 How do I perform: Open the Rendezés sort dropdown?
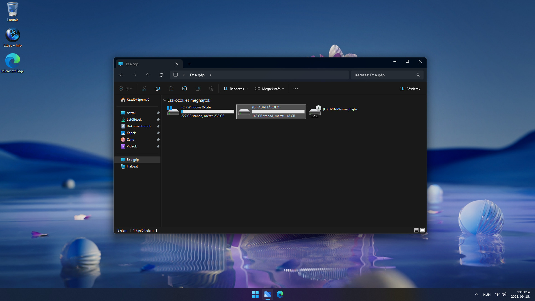click(x=235, y=89)
